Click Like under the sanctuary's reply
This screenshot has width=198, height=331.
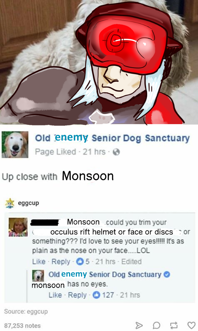pos(55,295)
